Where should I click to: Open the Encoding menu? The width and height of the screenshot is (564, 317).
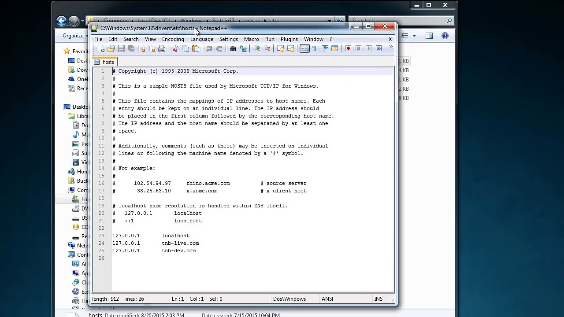click(173, 39)
